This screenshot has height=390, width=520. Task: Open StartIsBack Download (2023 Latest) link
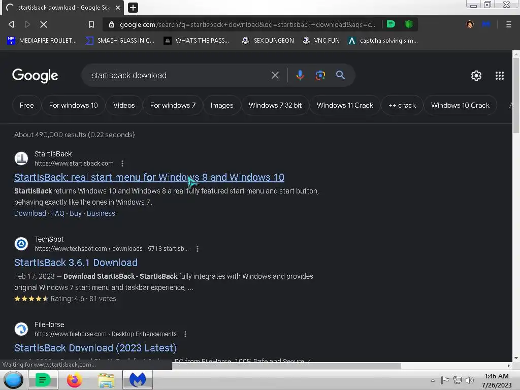tap(95, 347)
